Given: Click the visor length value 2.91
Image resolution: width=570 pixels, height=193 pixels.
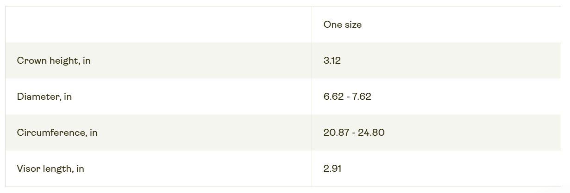Looking at the screenshot, I should (332, 169).
